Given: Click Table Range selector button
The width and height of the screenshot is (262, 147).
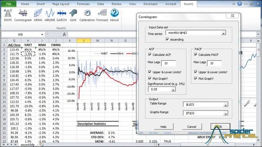Looking at the screenshot, I should coord(226,105).
